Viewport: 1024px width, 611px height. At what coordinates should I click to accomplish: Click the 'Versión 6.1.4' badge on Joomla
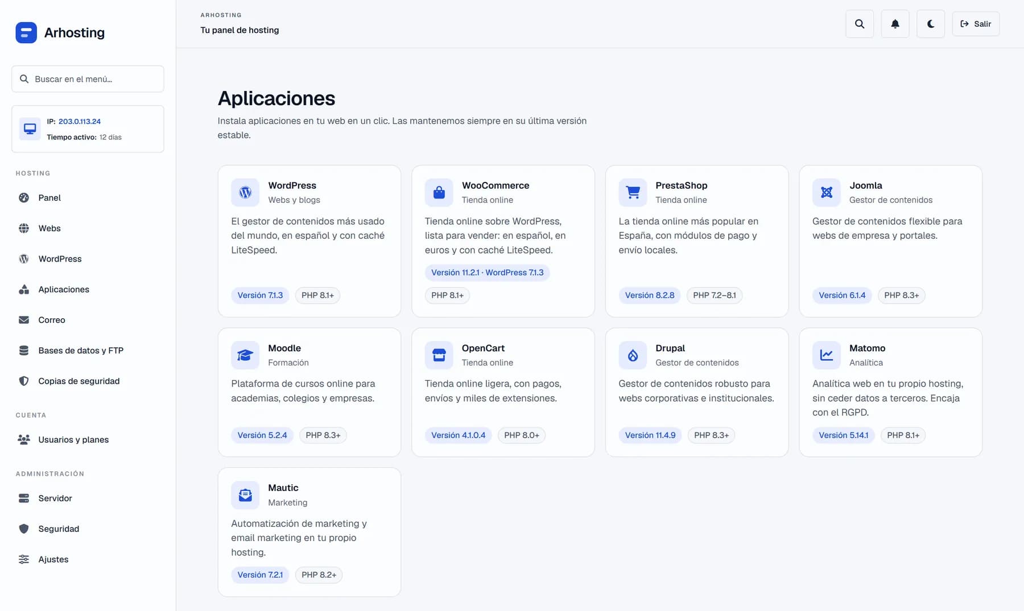[x=842, y=296]
